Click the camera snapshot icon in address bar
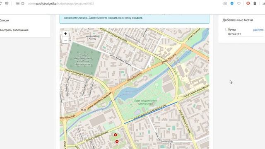The image size is (265, 149). [225, 3]
